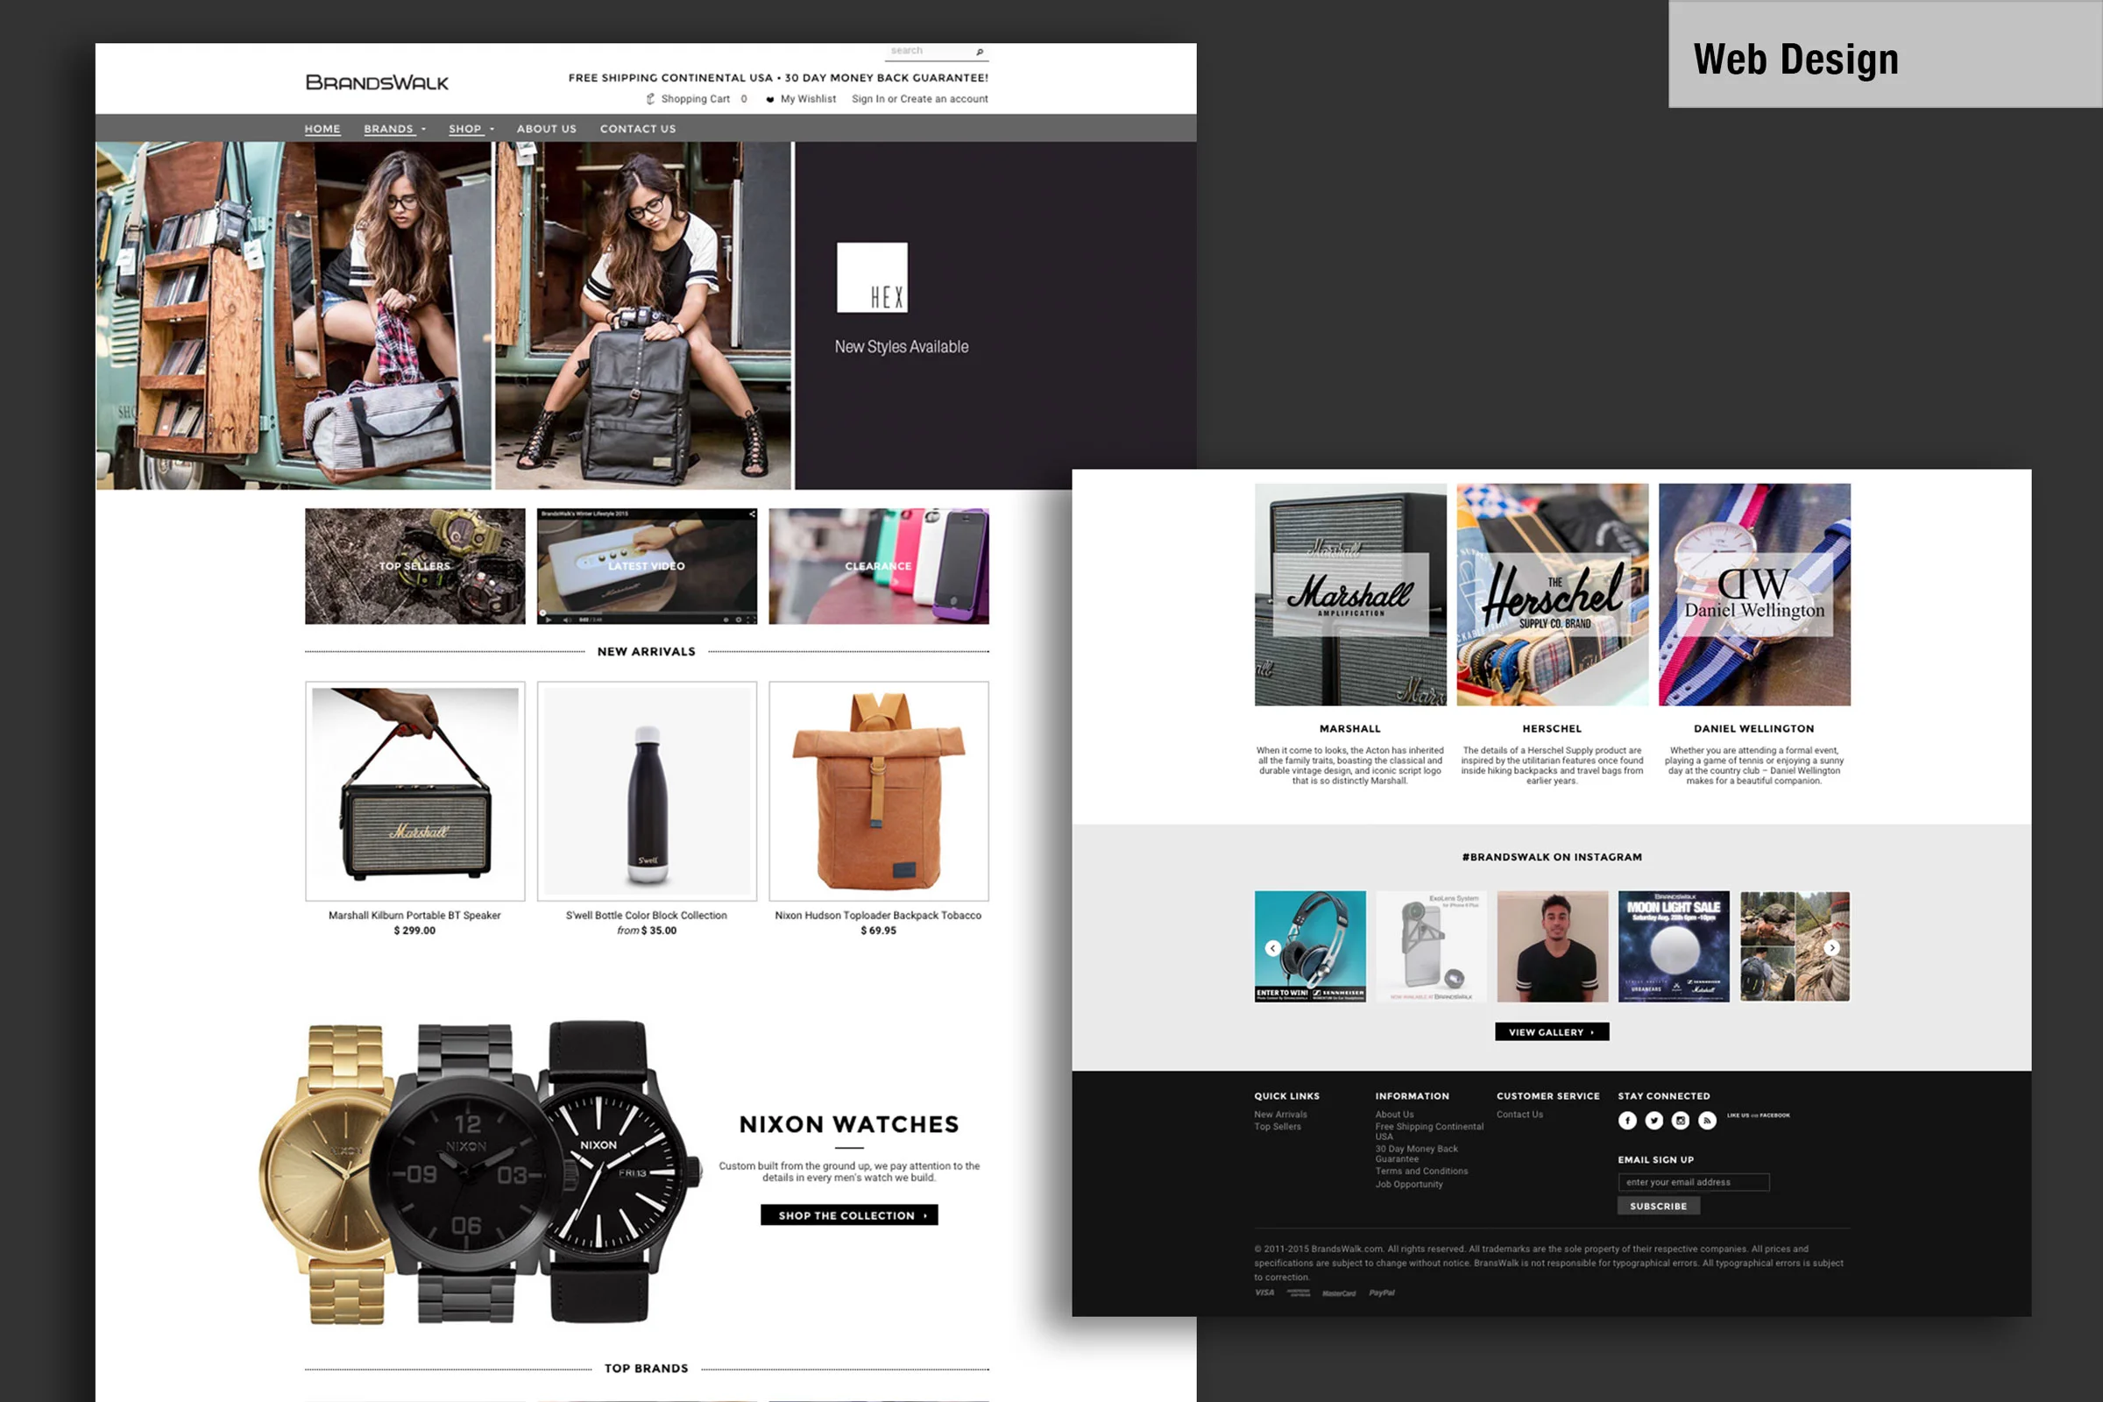Open Free Shipping Continental USA footer link

pos(1429,1132)
